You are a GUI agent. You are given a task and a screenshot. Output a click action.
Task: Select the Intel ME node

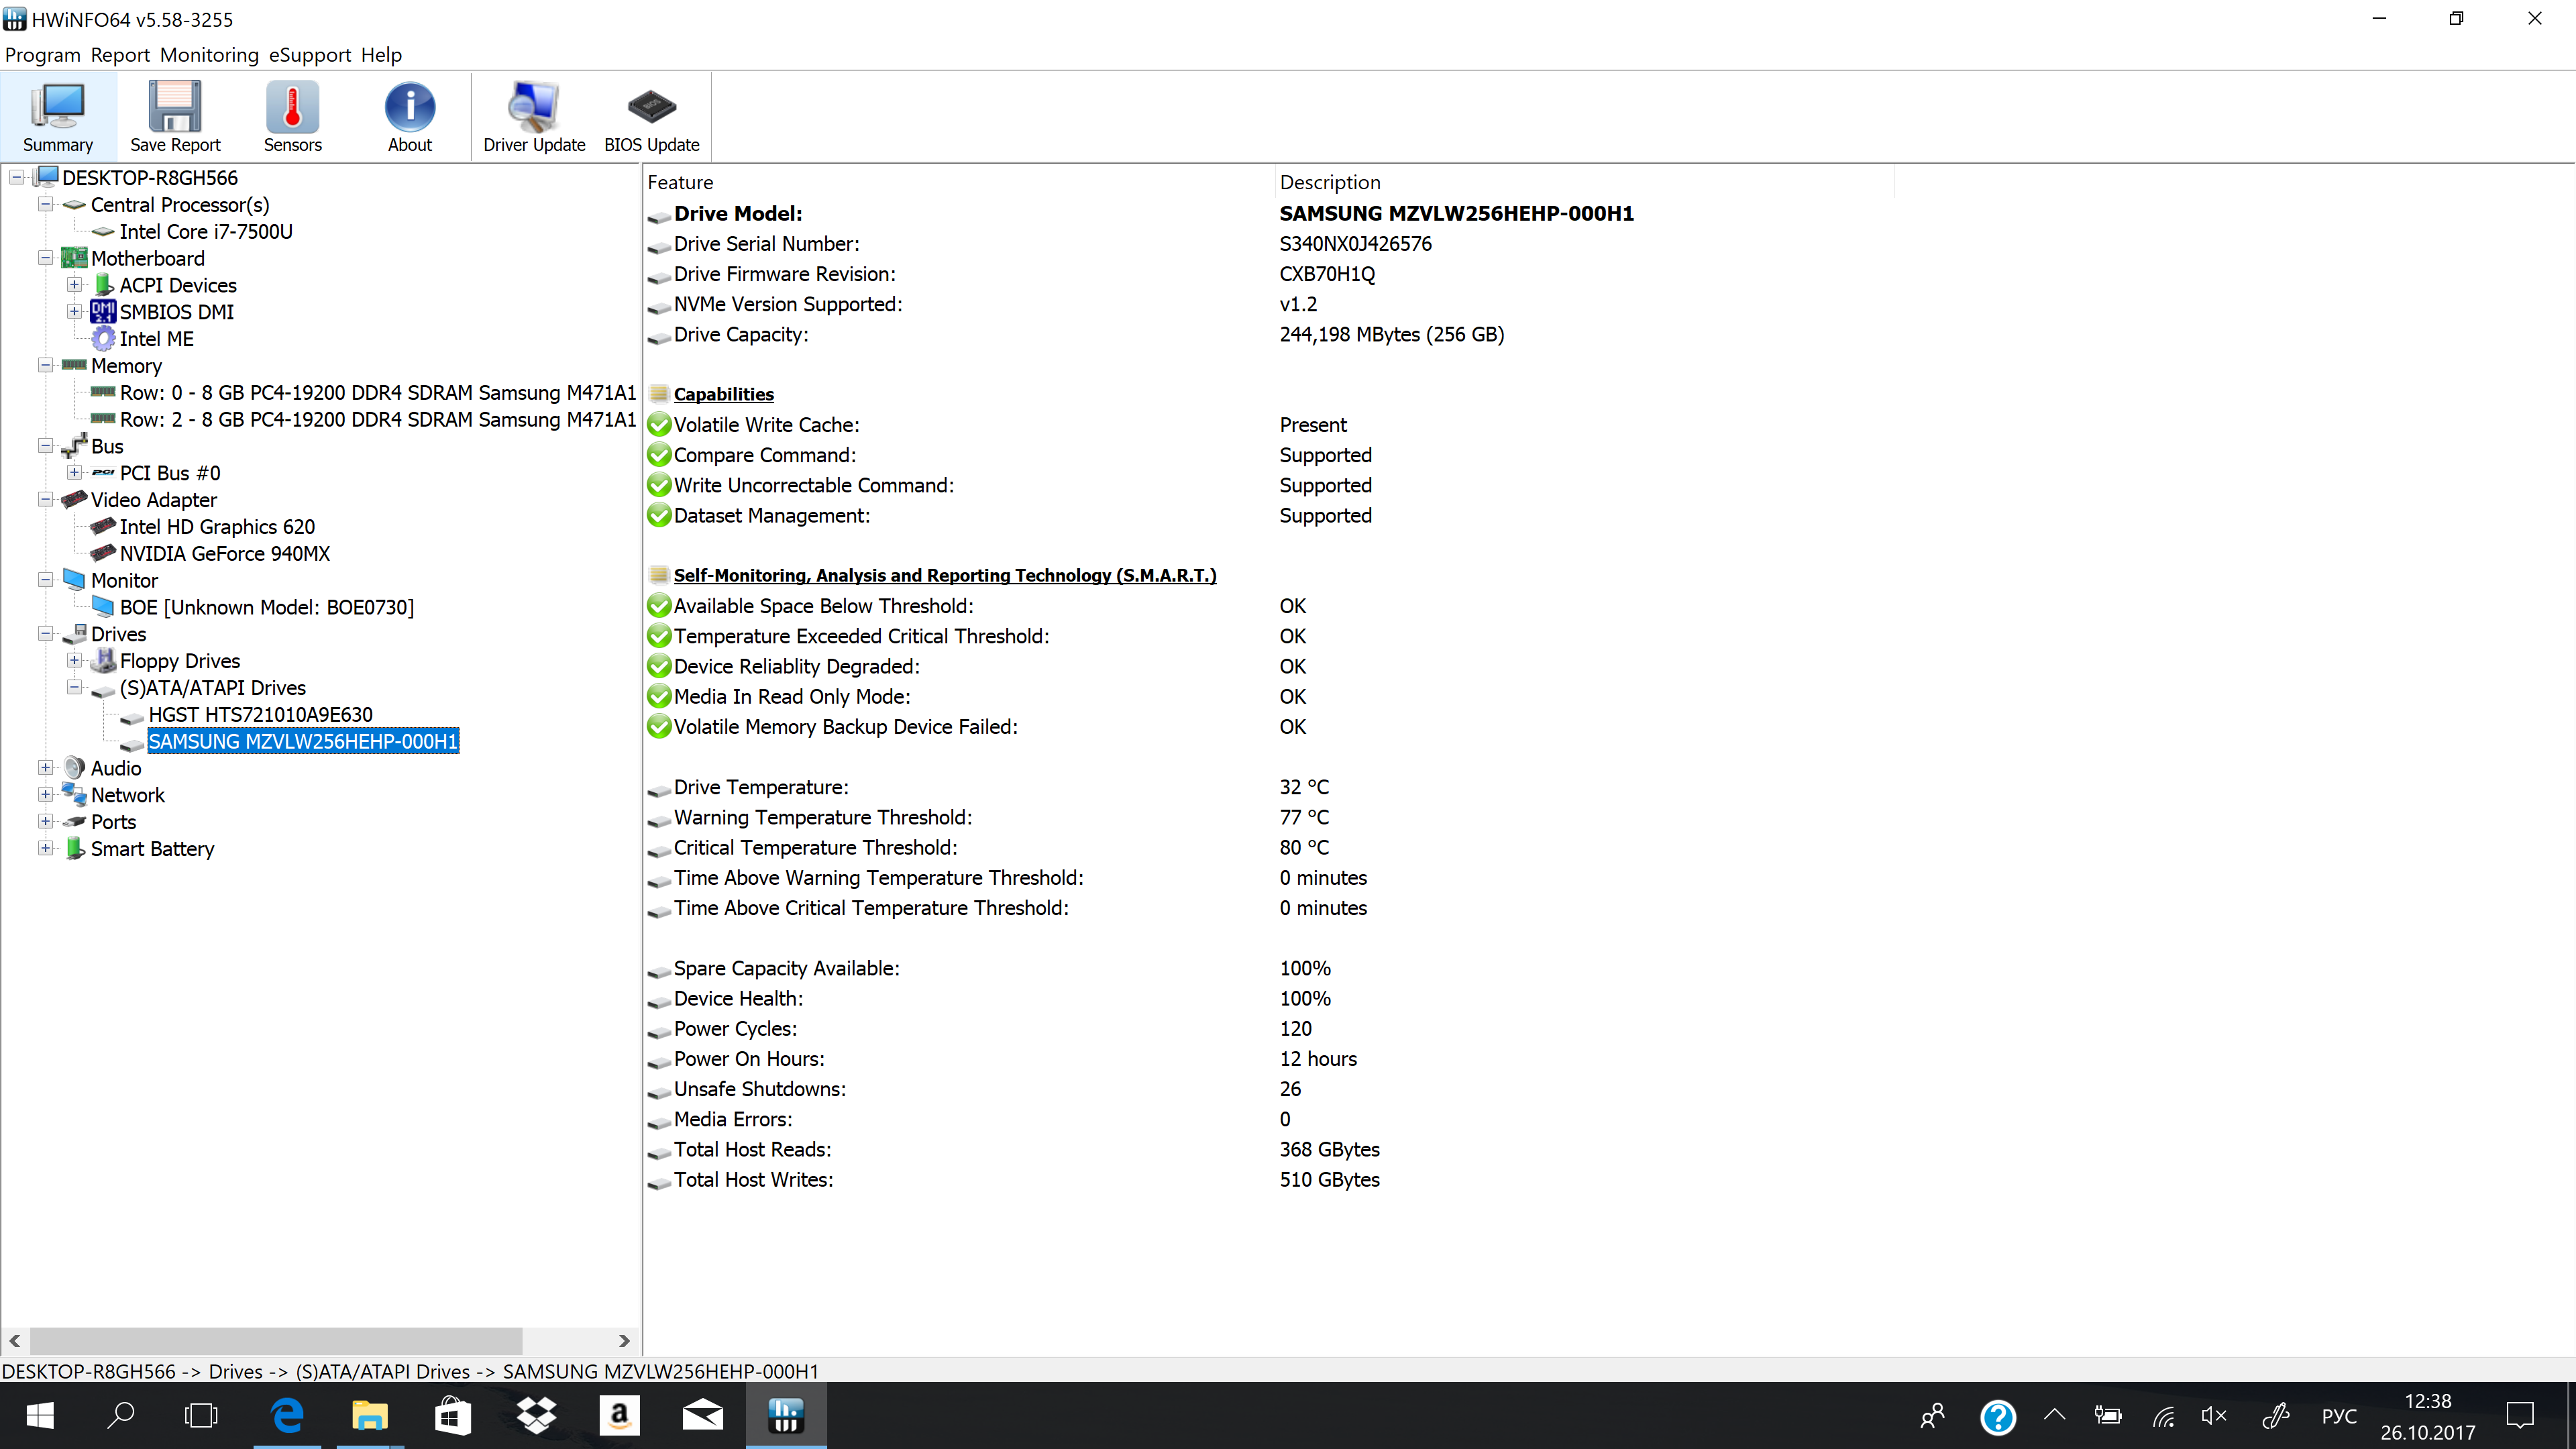[157, 339]
